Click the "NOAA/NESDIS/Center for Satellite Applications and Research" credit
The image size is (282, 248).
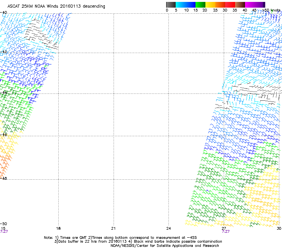tap(165, 246)
